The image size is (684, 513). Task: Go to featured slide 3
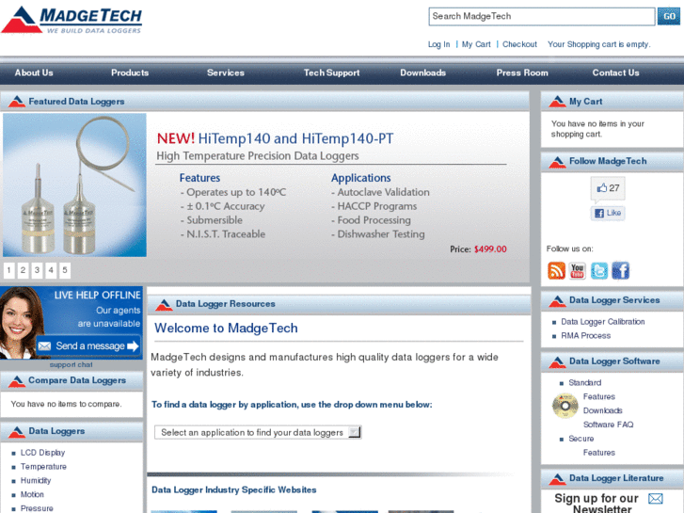tap(37, 270)
